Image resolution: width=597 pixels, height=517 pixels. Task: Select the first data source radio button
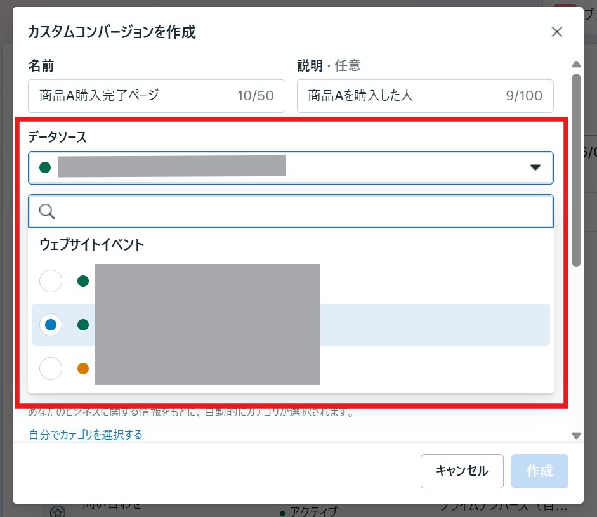tap(51, 281)
